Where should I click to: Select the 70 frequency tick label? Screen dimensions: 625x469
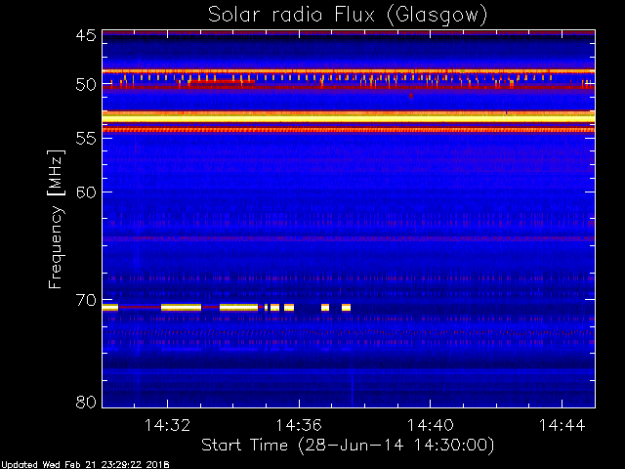click(86, 300)
